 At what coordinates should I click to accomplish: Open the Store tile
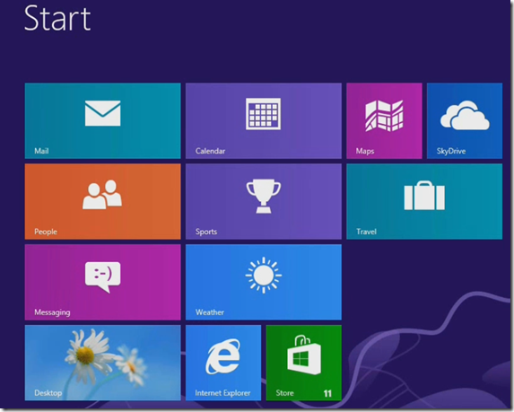click(x=304, y=363)
